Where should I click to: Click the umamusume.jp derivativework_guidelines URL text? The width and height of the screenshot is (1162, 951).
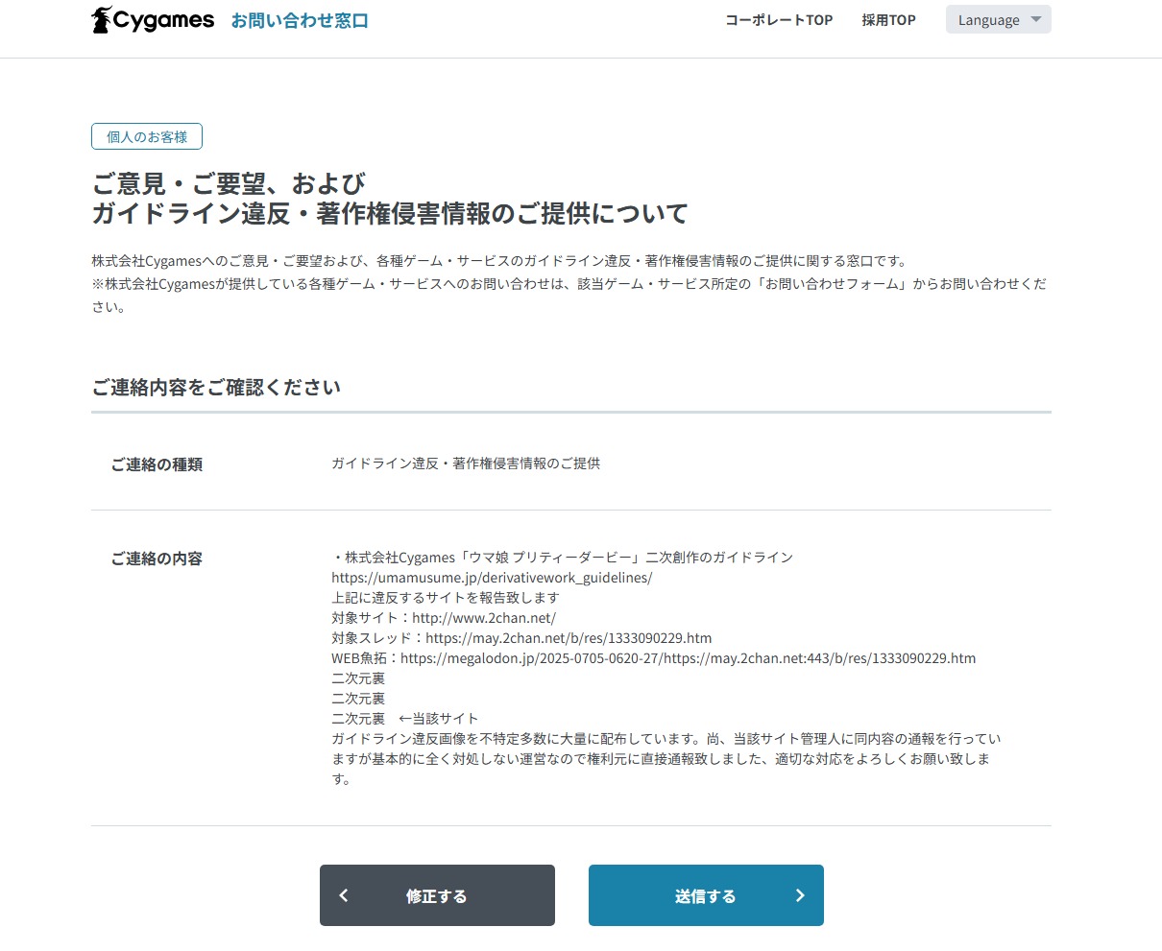[x=492, y=578]
